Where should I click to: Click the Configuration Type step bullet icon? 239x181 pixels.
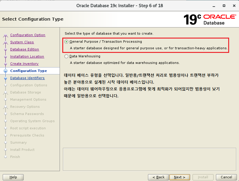tap(5, 71)
